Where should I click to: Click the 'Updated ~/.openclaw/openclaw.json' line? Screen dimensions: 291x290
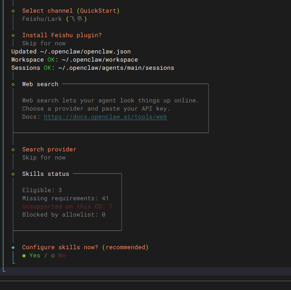pyautogui.click(x=71, y=52)
